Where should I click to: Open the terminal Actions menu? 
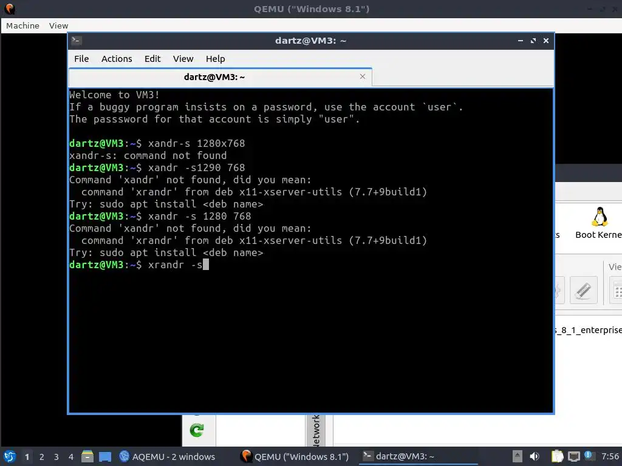tap(117, 59)
